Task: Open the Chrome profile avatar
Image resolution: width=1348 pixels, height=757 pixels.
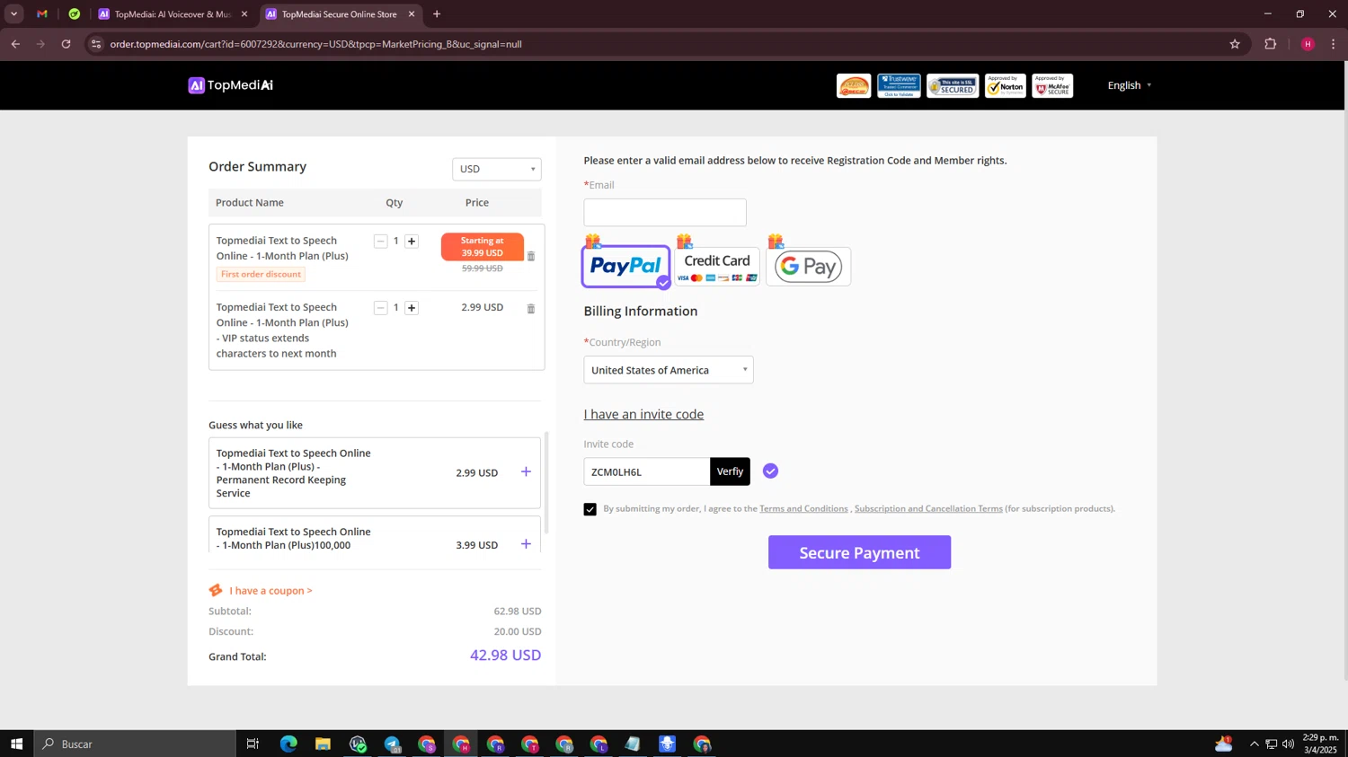Action: click(x=1308, y=44)
